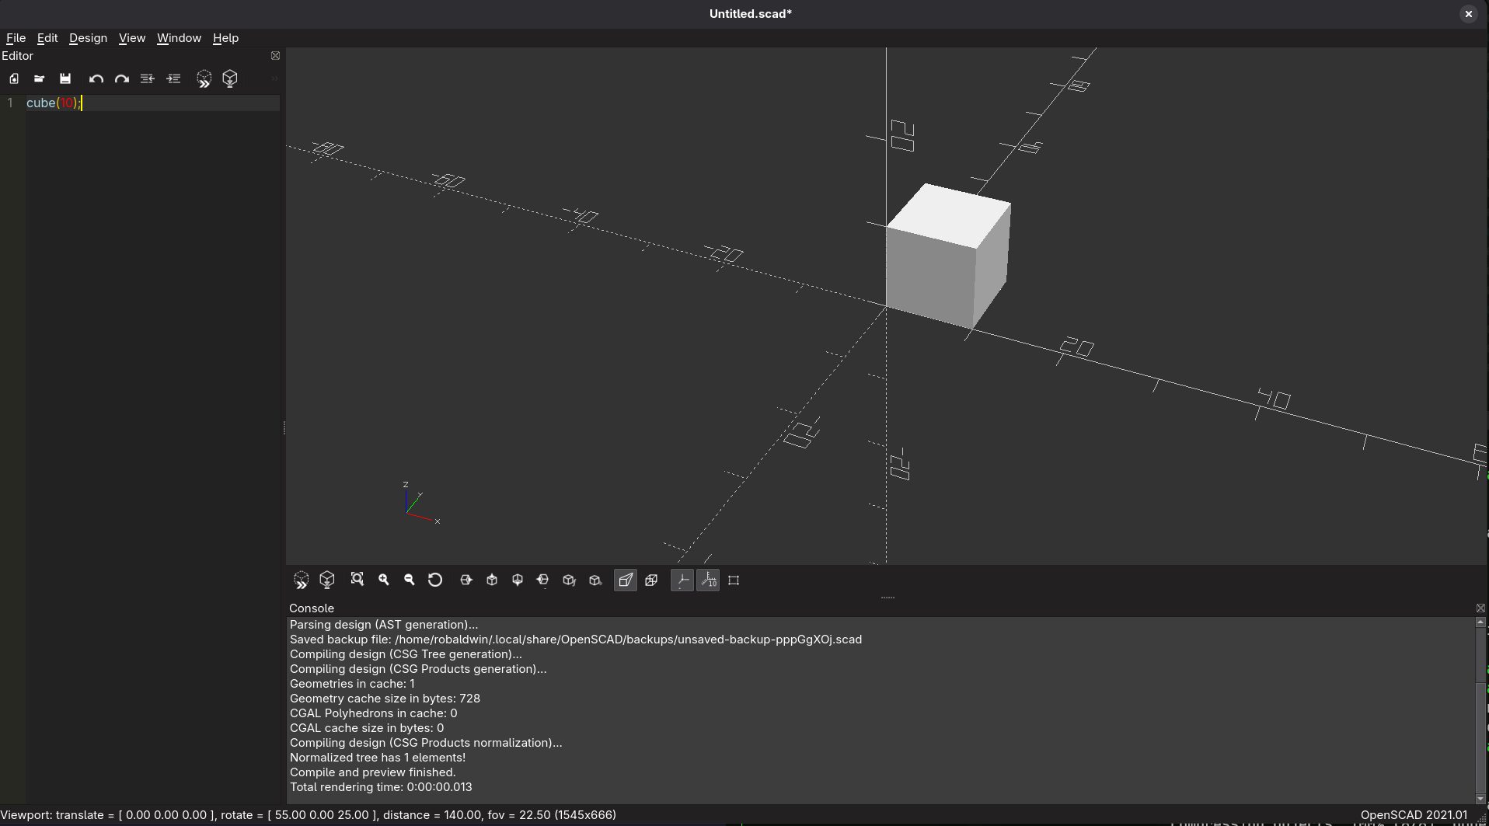Click 'Normalized tree has 1 elements!' line
Image resolution: width=1489 pixels, height=826 pixels.
click(378, 758)
